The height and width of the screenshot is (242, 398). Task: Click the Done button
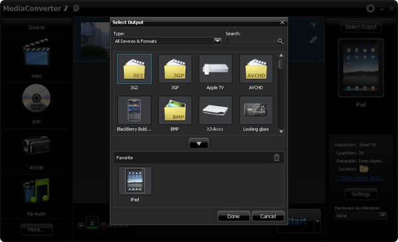click(233, 216)
